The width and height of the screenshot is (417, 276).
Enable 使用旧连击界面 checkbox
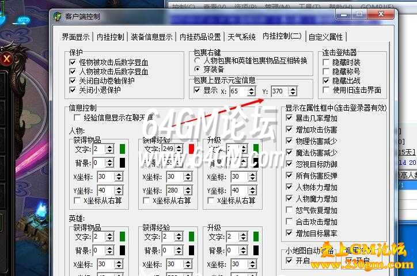[326, 90]
